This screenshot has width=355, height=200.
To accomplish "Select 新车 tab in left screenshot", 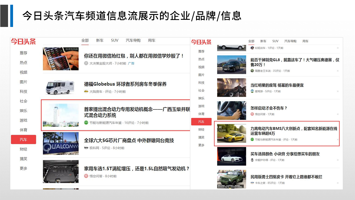I will point(100,41).
